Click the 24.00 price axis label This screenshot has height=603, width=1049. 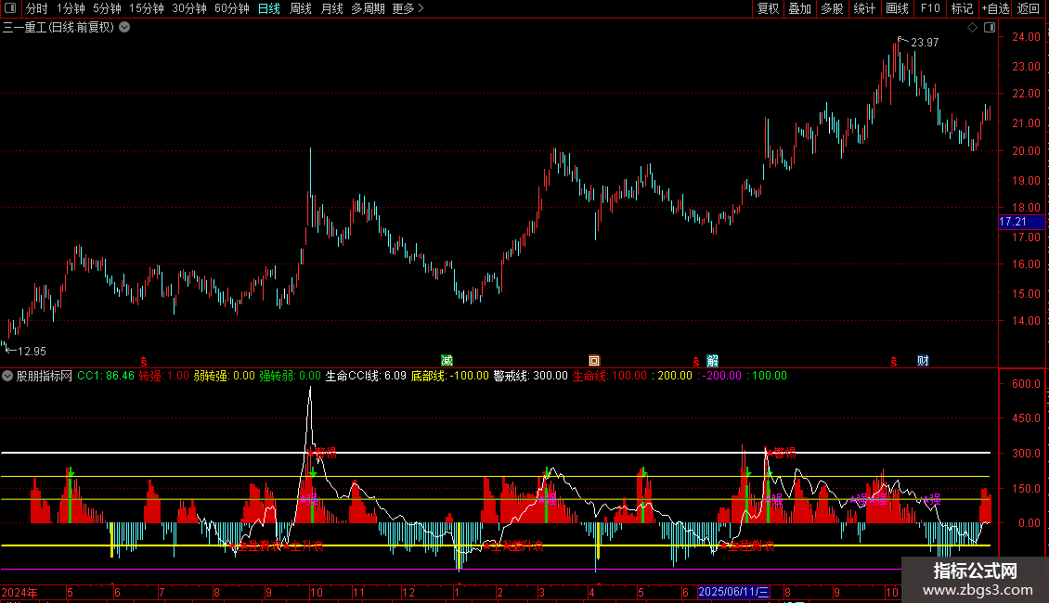[1026, 37]
